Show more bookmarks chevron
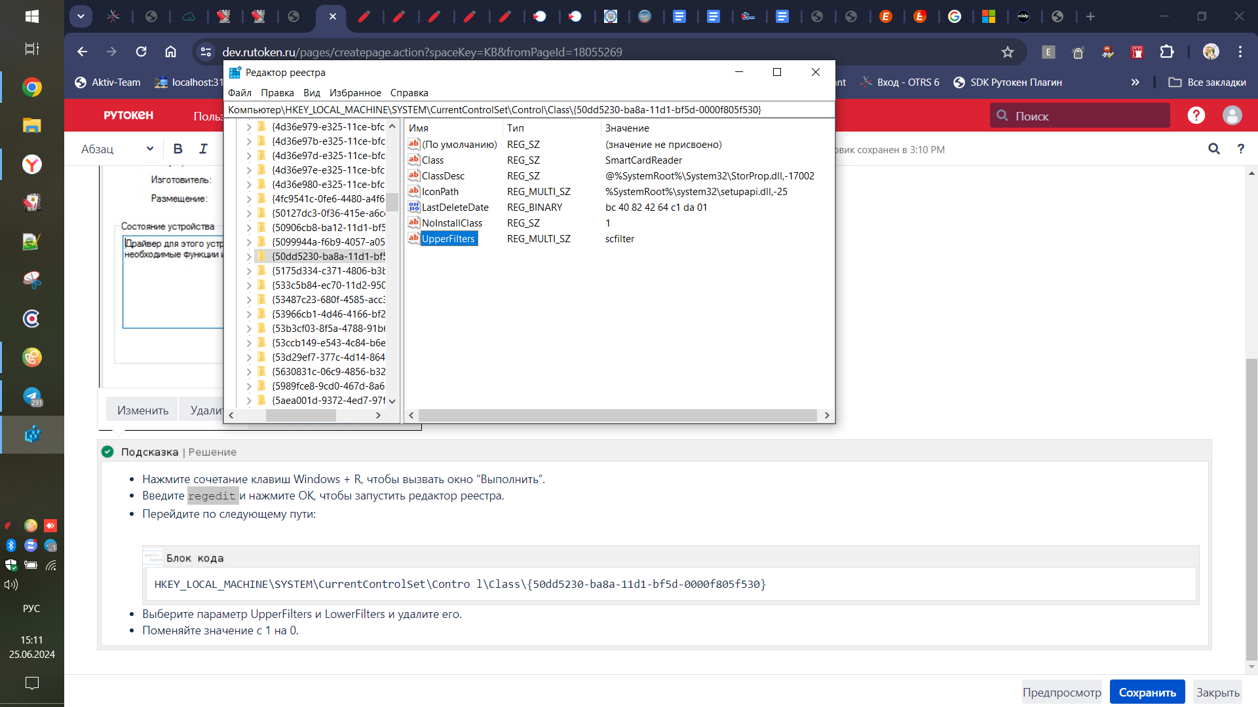The height and width of the screenshot is (707, 1258). point(1135,82)
